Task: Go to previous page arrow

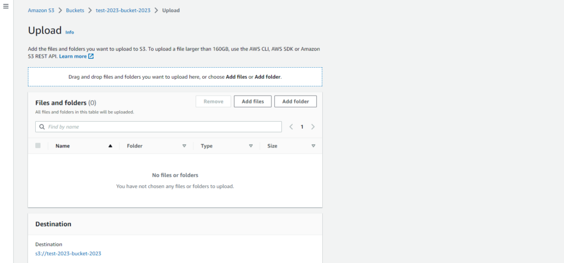Action: click(291, 127)
